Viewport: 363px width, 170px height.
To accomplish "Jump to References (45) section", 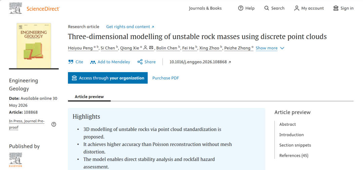I will (294, 156).
